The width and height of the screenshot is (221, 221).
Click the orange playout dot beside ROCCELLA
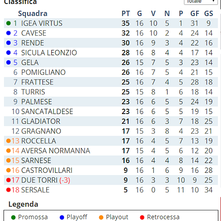pyautogui.click(x=8, y=141)
